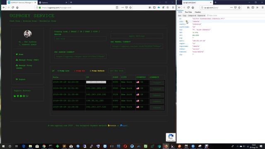This screenshot has width=265, height=149.
Task: Open reader view icon in UGPROXY address bar
Action: pos(117,7)
